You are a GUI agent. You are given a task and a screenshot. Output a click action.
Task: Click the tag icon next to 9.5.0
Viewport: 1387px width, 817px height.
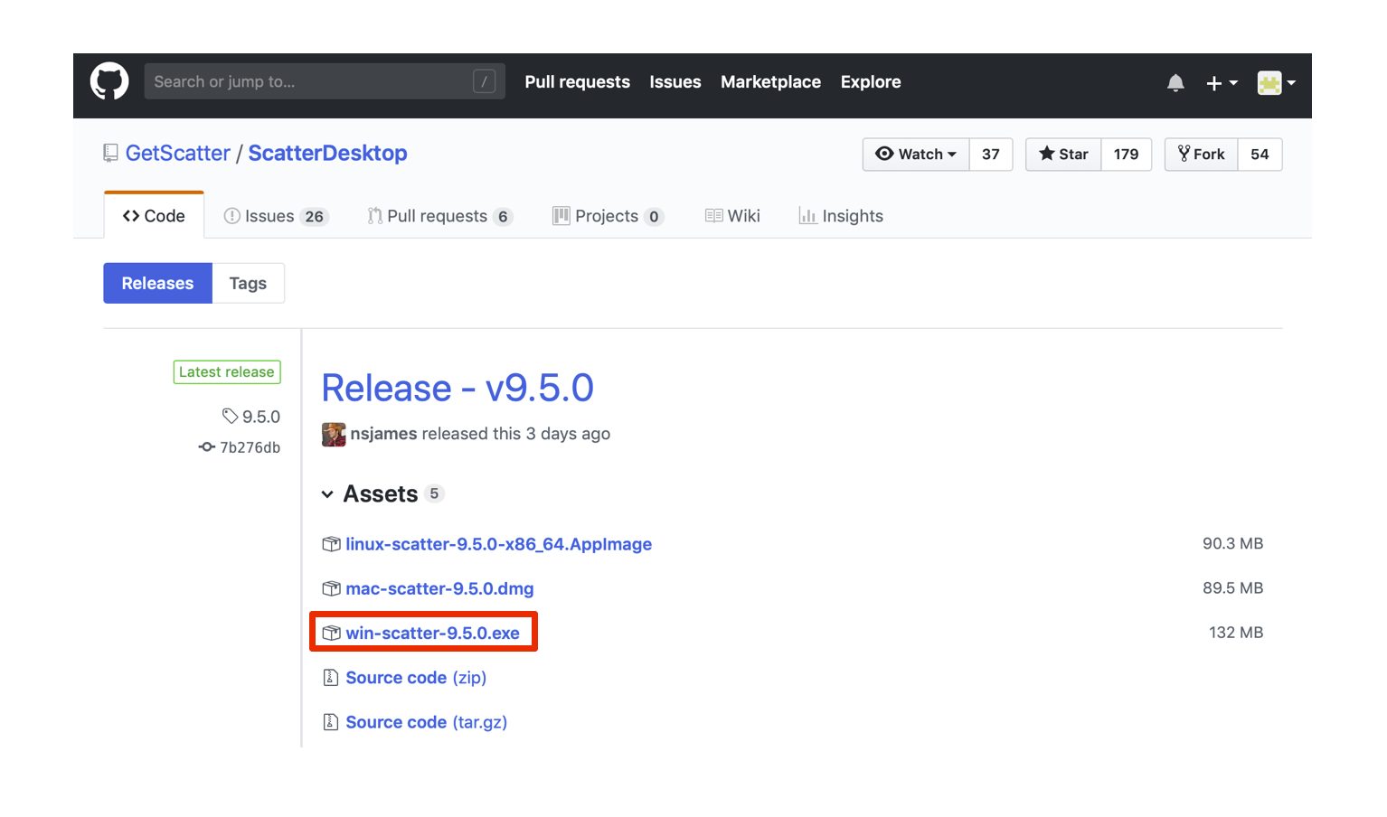[x=230, y=416]
